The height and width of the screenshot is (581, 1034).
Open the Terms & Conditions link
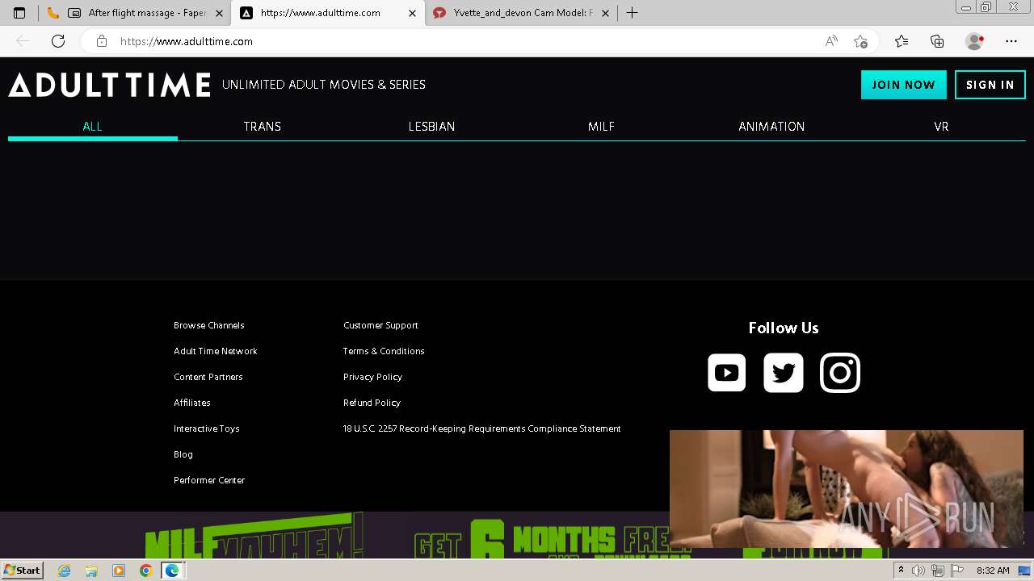(384, 351)
